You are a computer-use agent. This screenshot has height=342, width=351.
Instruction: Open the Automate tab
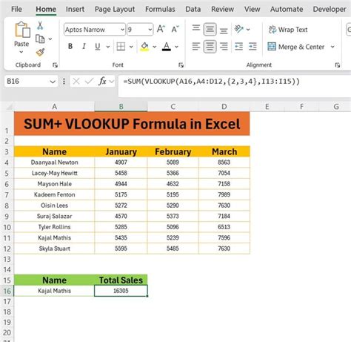point(287,9)
